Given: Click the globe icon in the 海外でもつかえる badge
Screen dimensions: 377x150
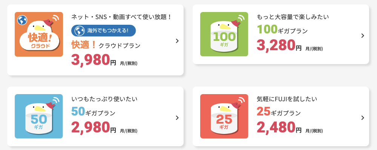Looking at the screenshot, I should click(79, 31).
